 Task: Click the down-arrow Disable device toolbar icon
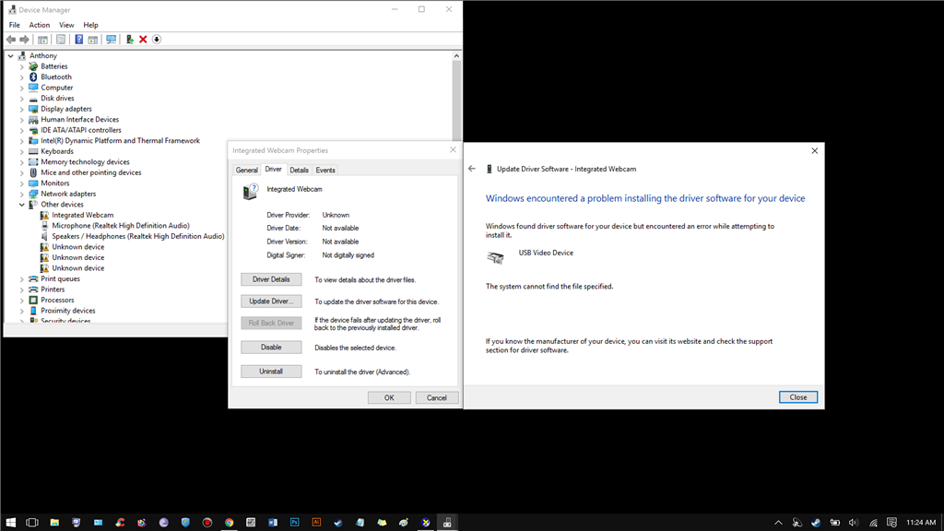[157, 40]
